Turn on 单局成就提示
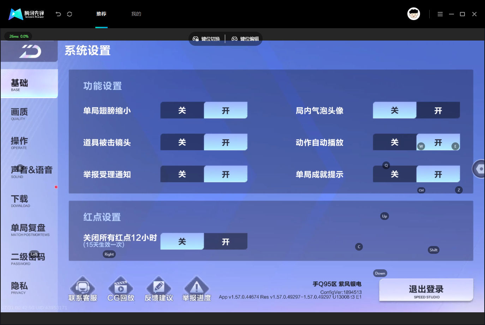This screenshot has width=485, height=325. (x=438, y=174)
